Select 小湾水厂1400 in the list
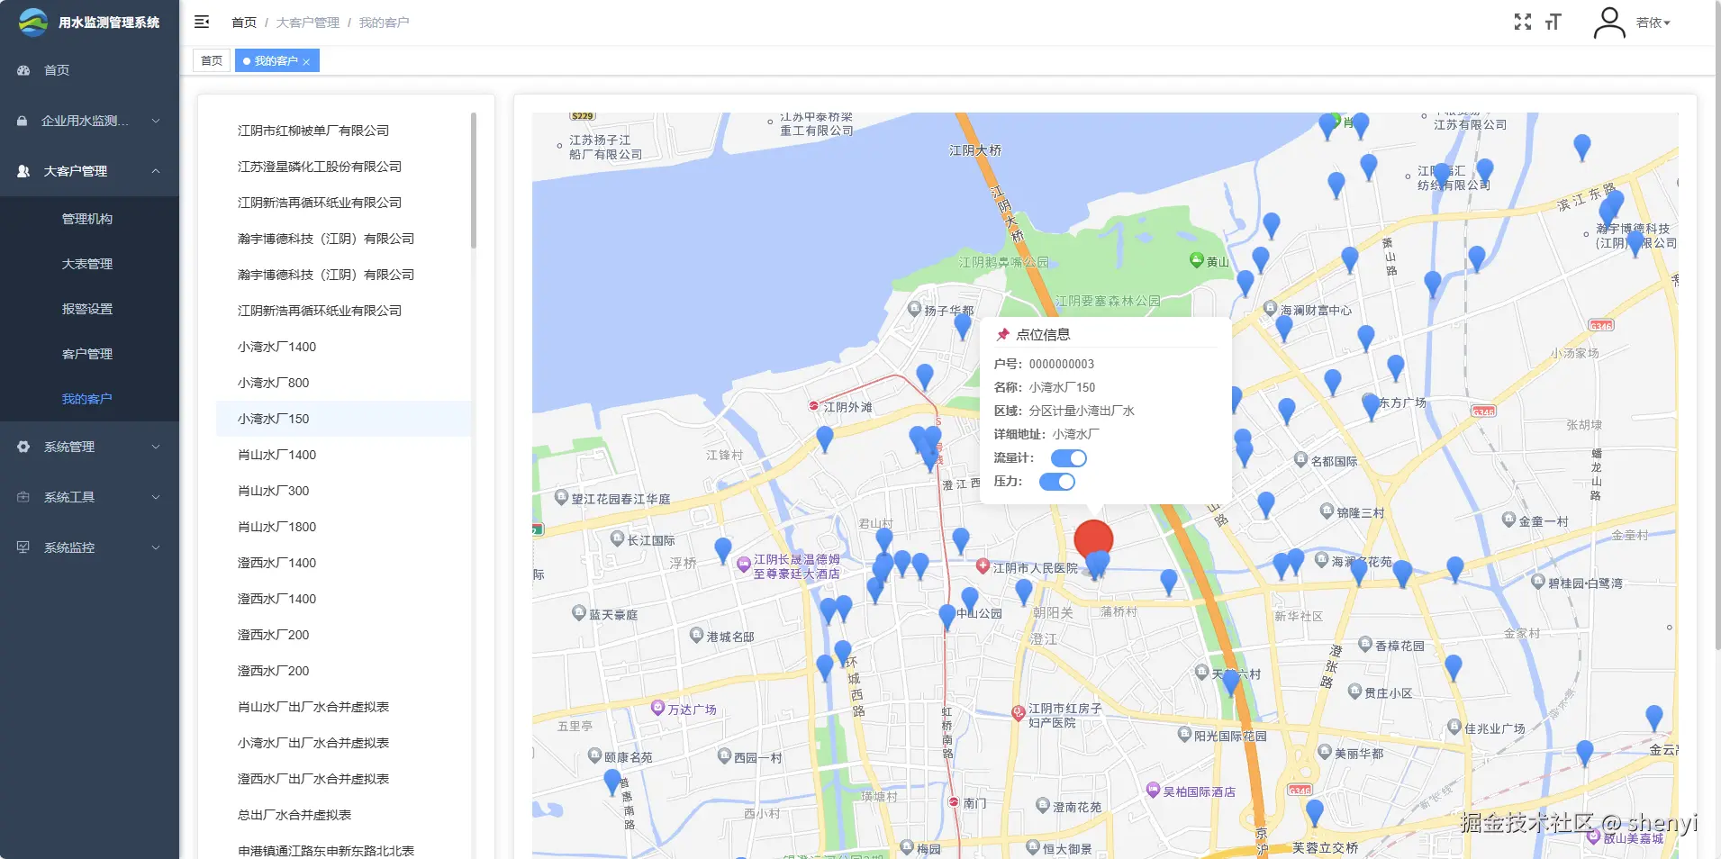 click(x=343, y=347)
